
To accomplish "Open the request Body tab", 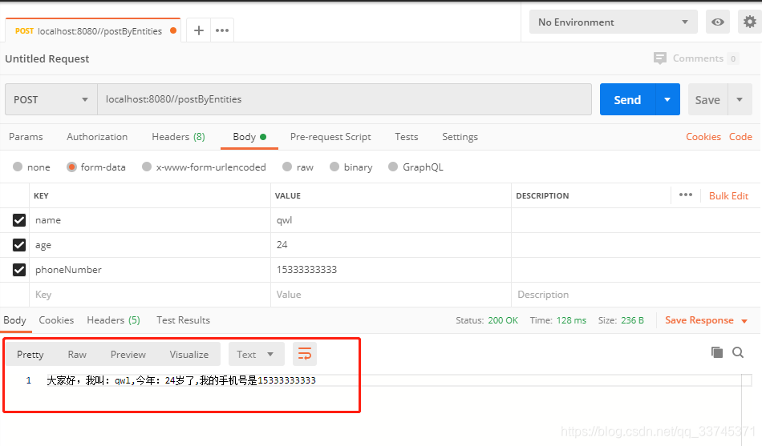I will coord(249,137).
